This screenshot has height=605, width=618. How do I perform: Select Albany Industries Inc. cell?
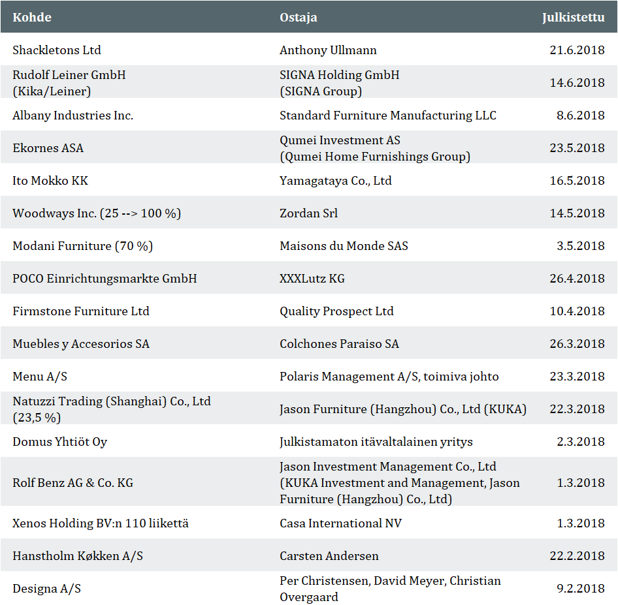[x=73, y=116]
